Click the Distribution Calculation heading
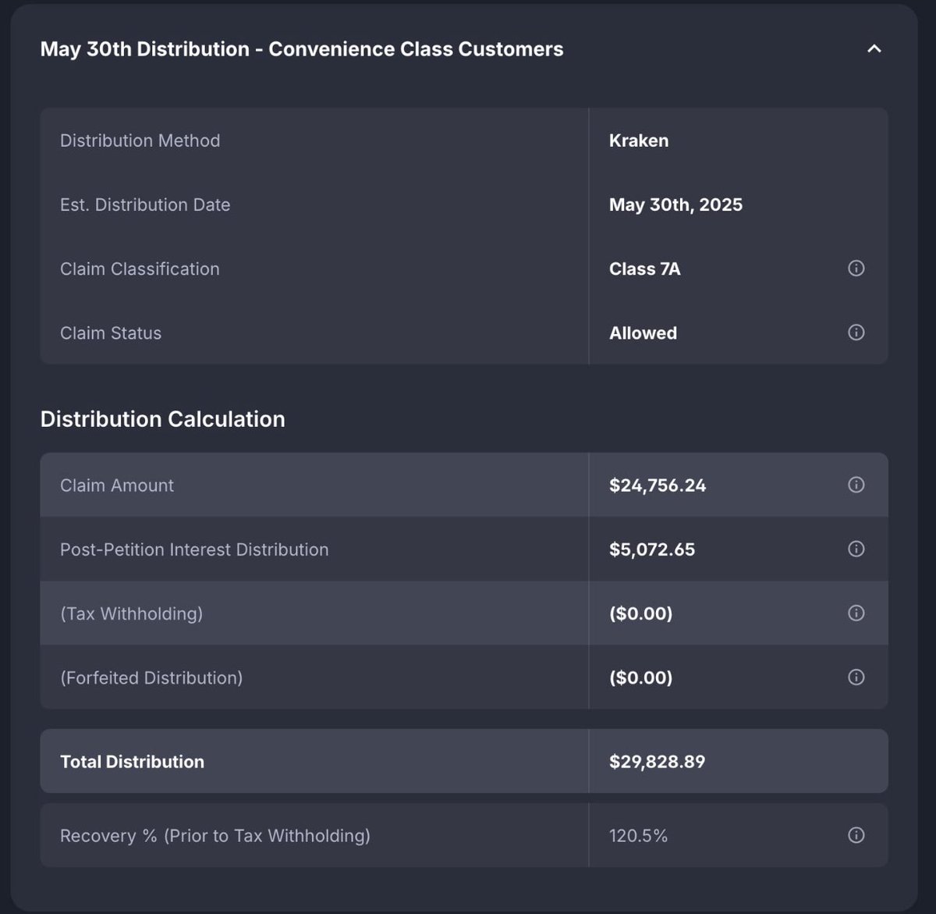Screen dimensions: 936x914 pyautogui.click(x=162, y=419)
